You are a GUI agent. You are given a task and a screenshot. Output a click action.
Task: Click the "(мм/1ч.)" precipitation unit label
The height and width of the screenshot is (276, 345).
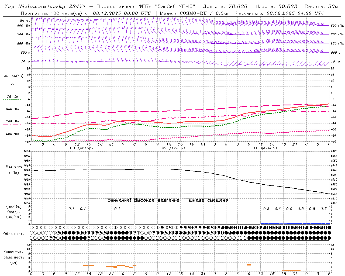tap(14, 217)
